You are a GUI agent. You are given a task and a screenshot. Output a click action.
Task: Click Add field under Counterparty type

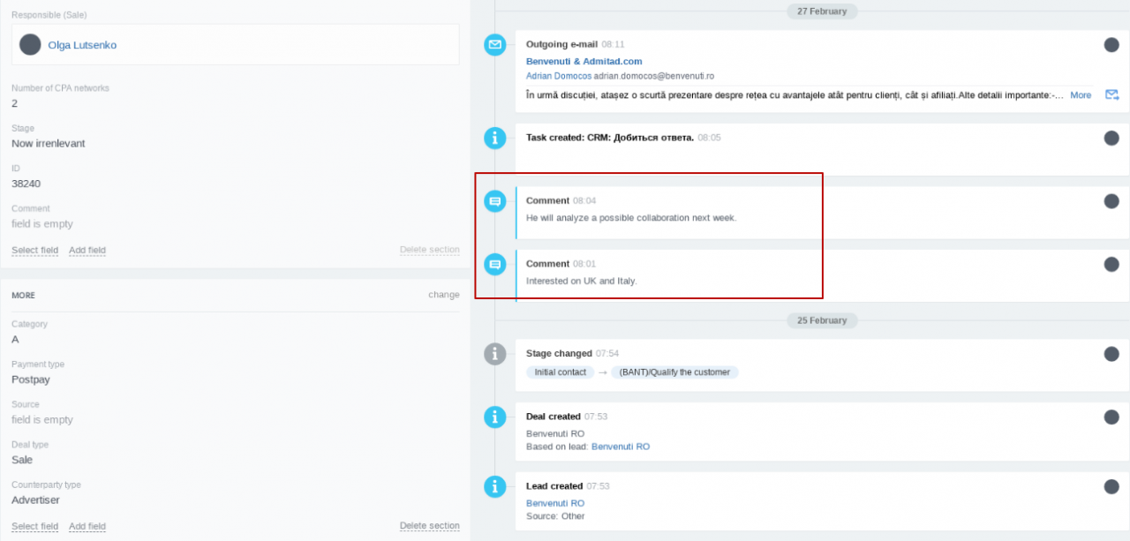[87, 527]
